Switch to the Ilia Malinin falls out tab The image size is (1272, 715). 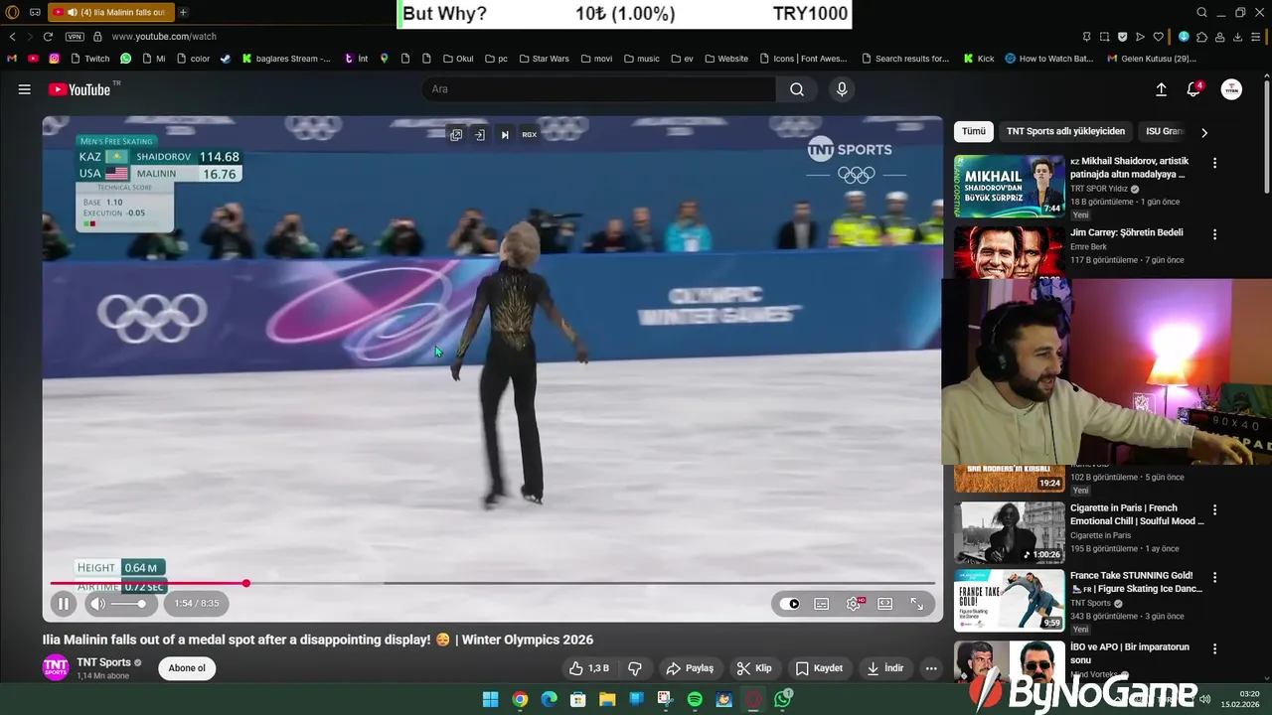(x=110, y=12)
